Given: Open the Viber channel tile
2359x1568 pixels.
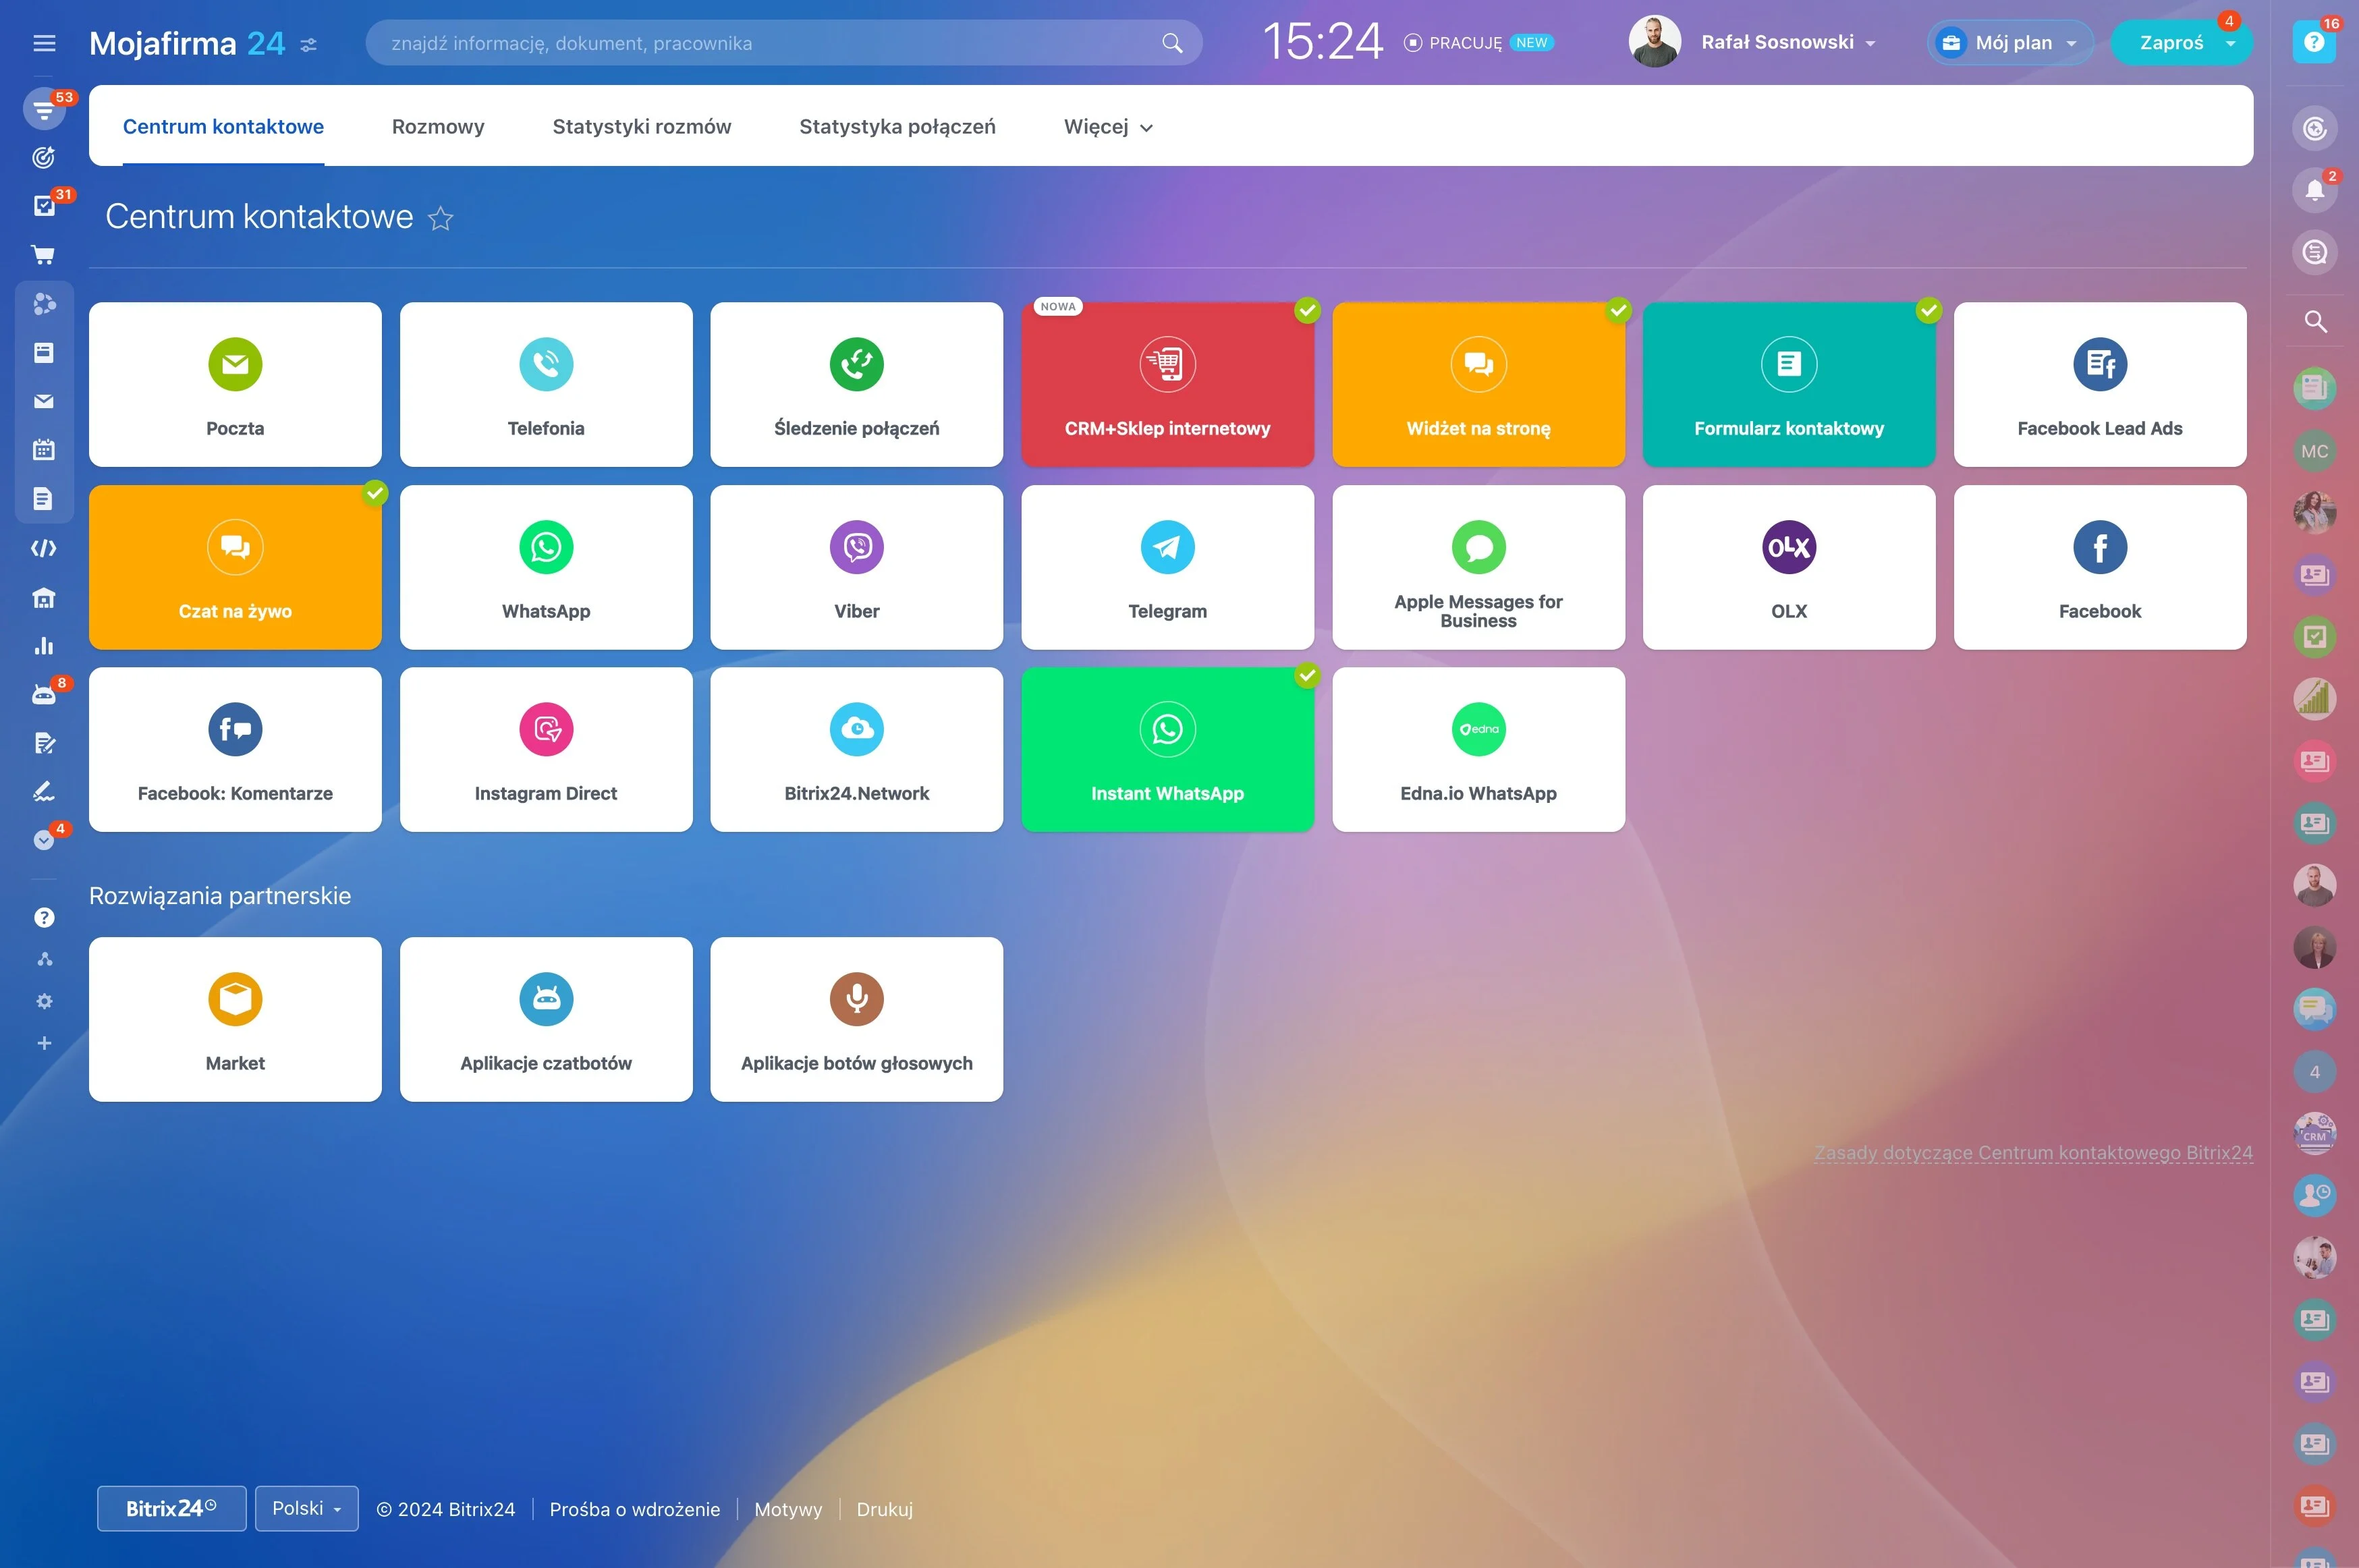Looking at the screenshot, I should pos(856,567).
